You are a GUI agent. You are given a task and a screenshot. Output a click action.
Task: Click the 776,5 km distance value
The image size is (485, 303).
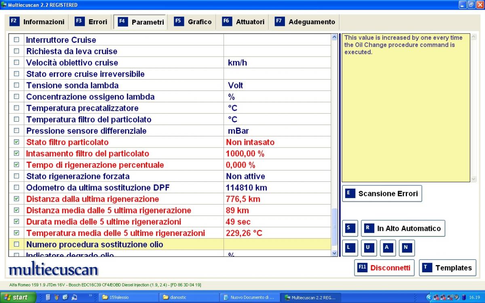243,199
